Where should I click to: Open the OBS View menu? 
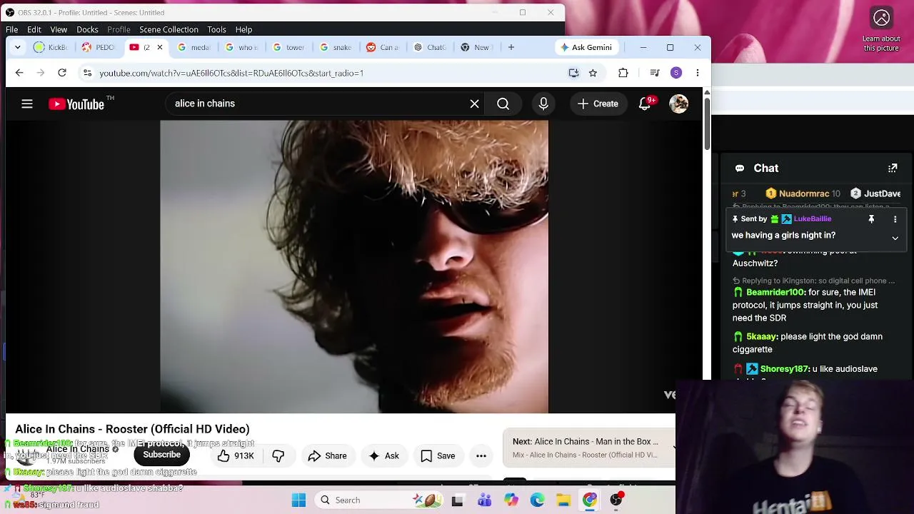coord(59,29)
